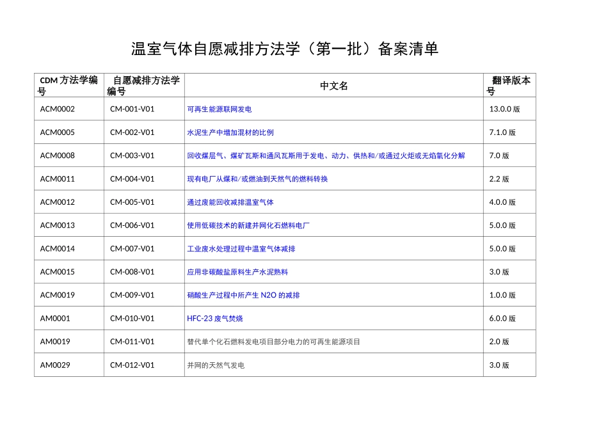This screenshot has width=608, height=430.
Task: Open the link 水泥生产中增加混材的比例
Action: 230,132
